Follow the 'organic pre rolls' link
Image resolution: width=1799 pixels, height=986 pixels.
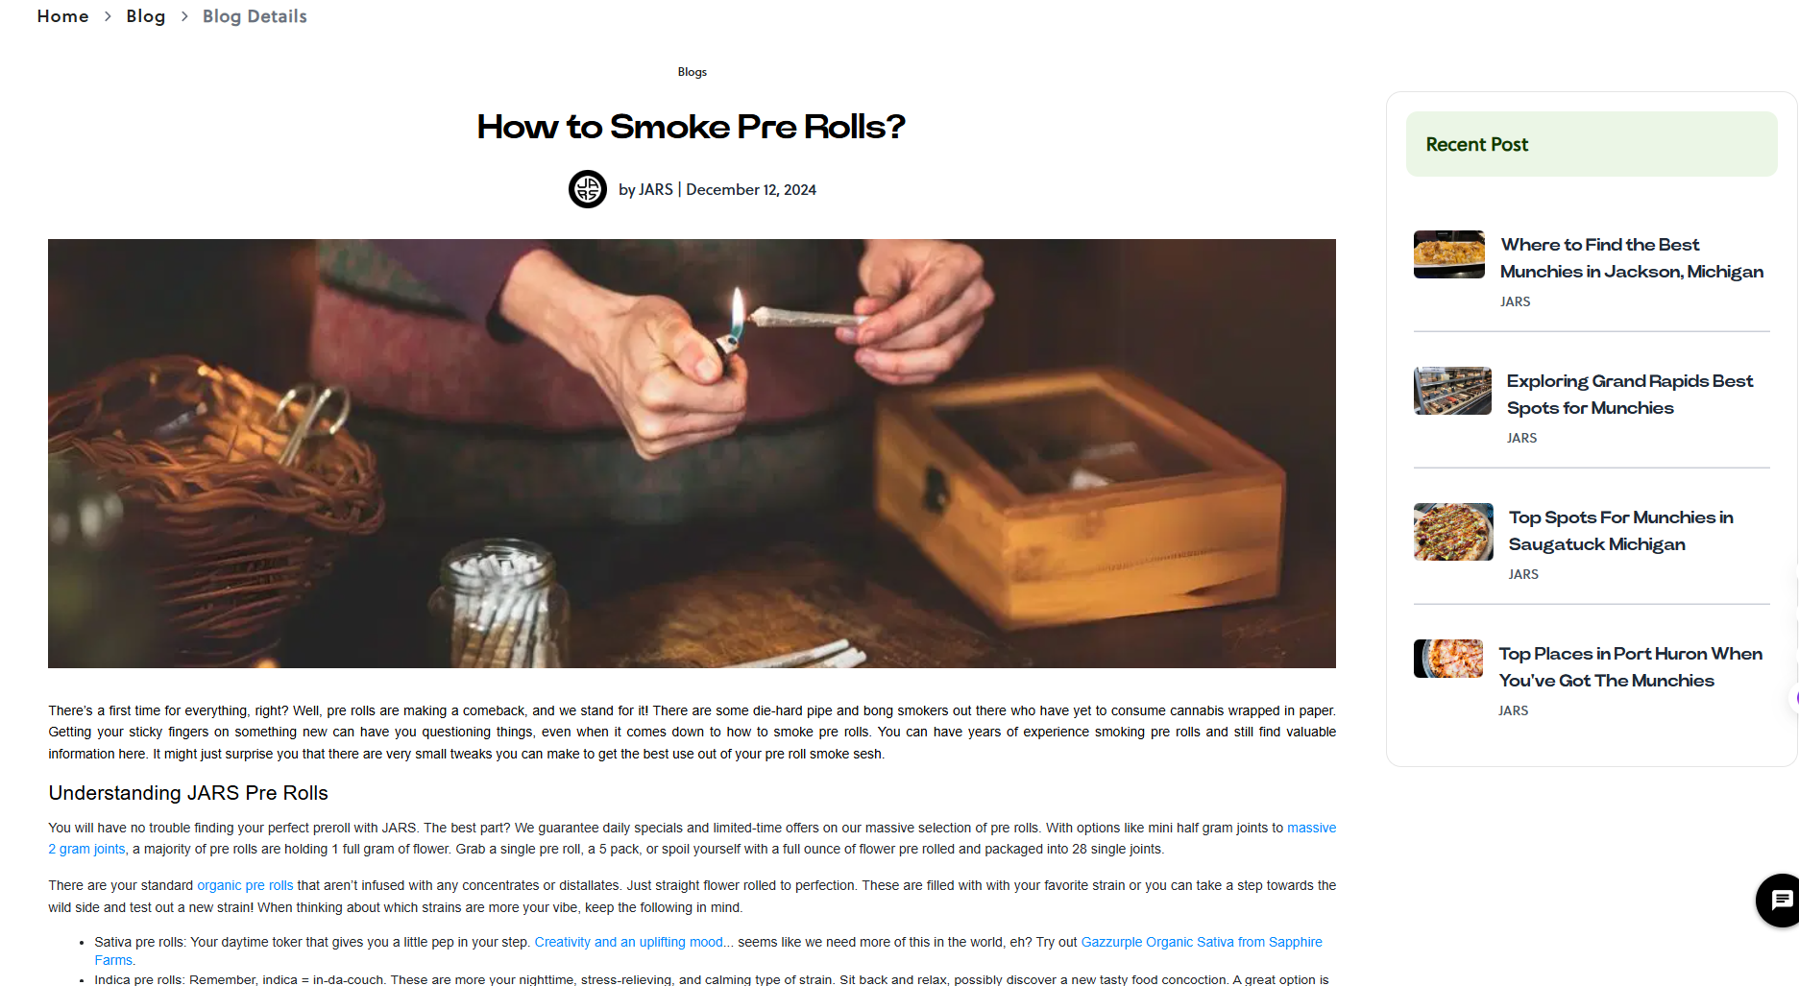[245, 885]
